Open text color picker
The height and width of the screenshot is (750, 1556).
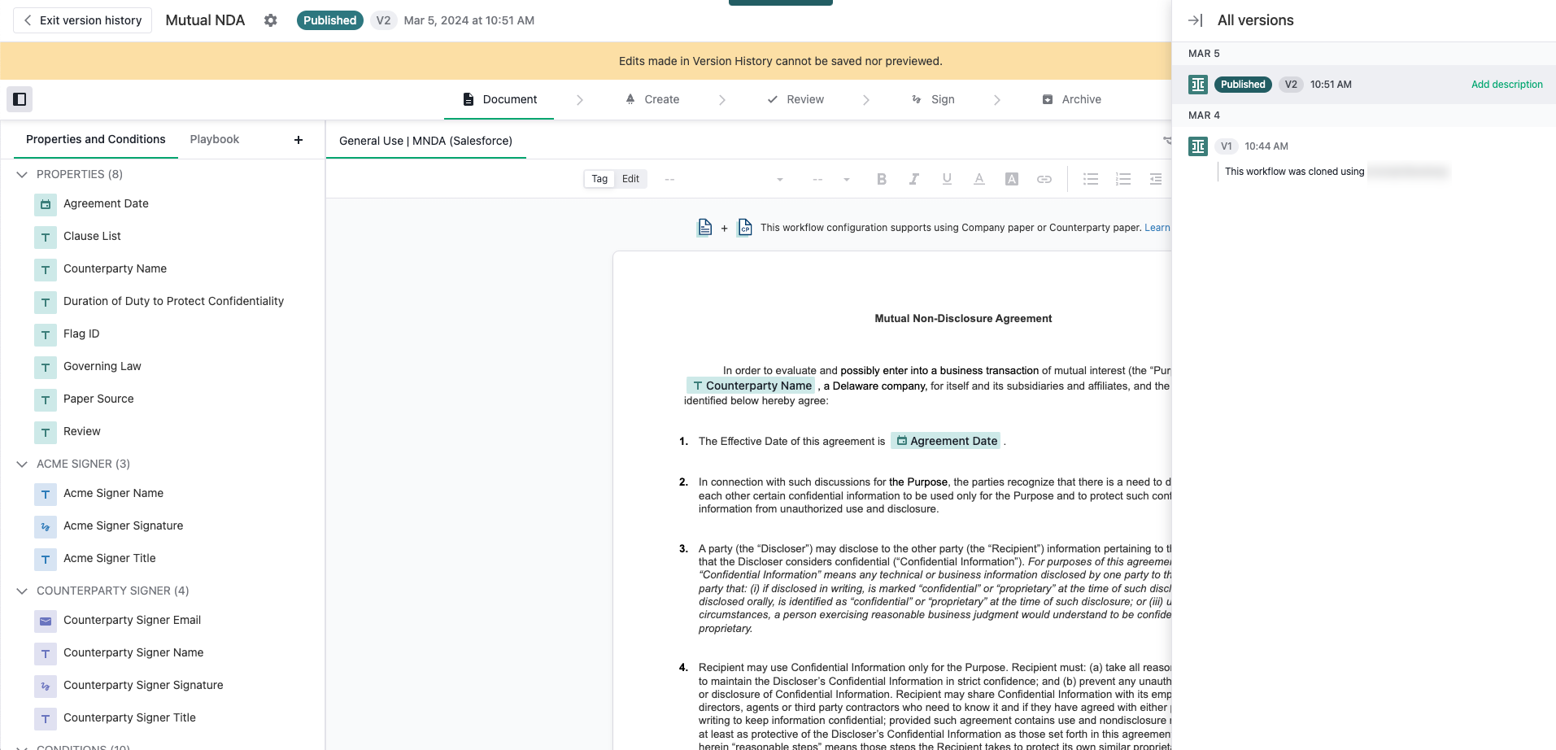pos(979,179)
